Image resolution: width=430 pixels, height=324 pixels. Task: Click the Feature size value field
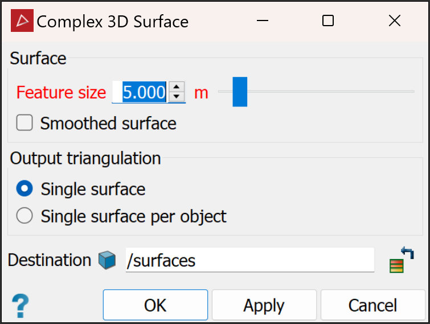141,92
